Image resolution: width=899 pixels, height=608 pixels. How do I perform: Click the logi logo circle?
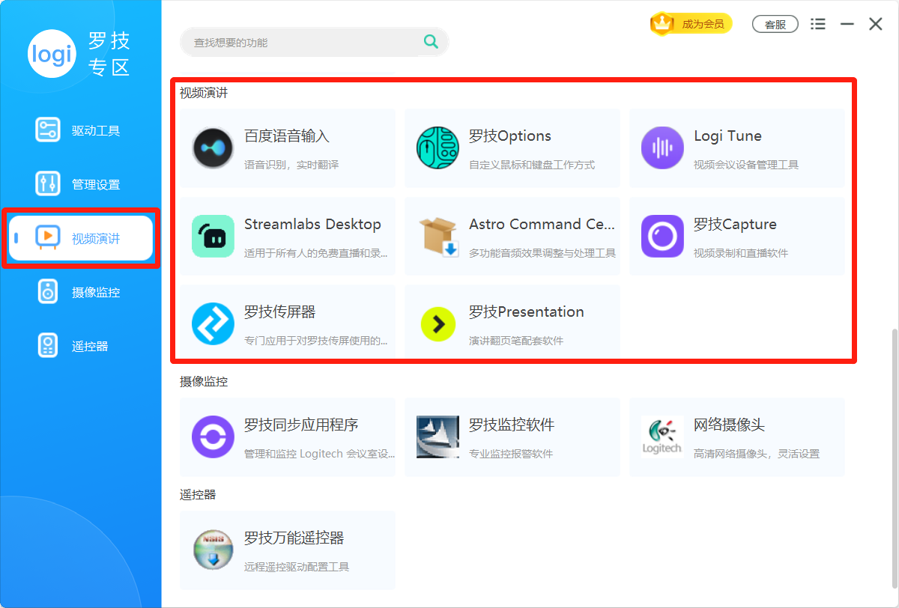coord(52,53)
